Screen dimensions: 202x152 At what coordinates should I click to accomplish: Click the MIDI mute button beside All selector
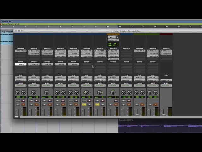(x=117, y=37)
